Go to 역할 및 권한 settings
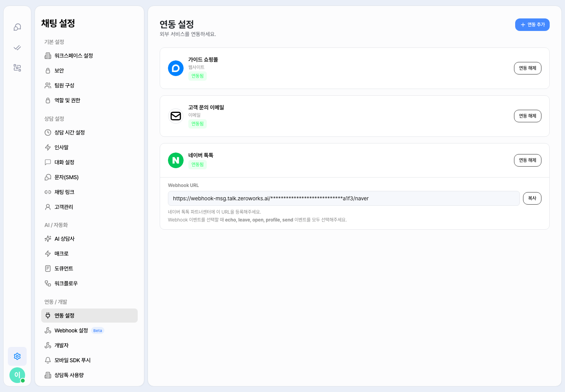Image resolution: width=565 pixels, height=392 pixels. coord(89,100)
